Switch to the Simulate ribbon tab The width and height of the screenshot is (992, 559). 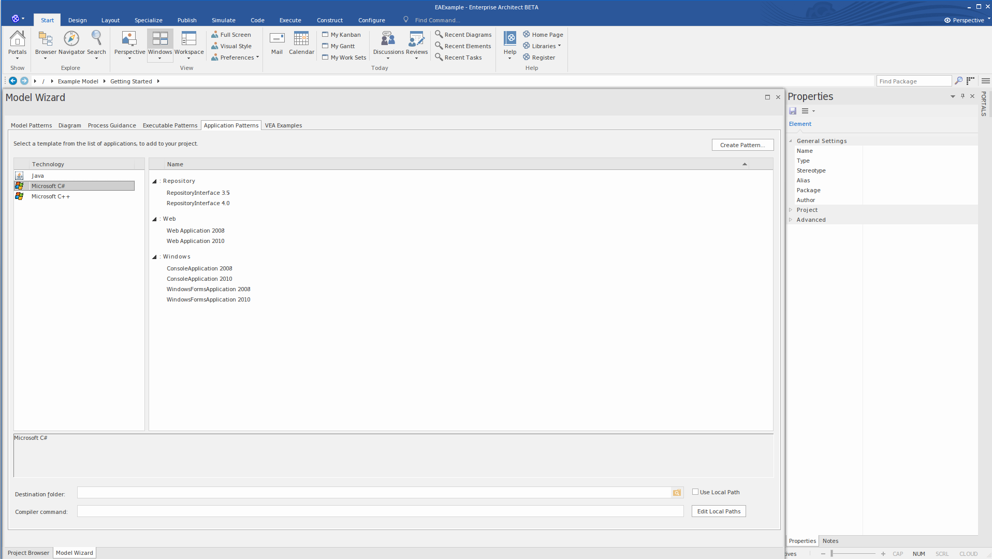point(223,20)
